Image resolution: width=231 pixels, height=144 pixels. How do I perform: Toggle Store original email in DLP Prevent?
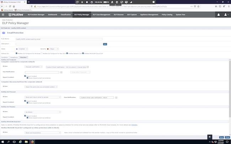[x=27, y=103]
